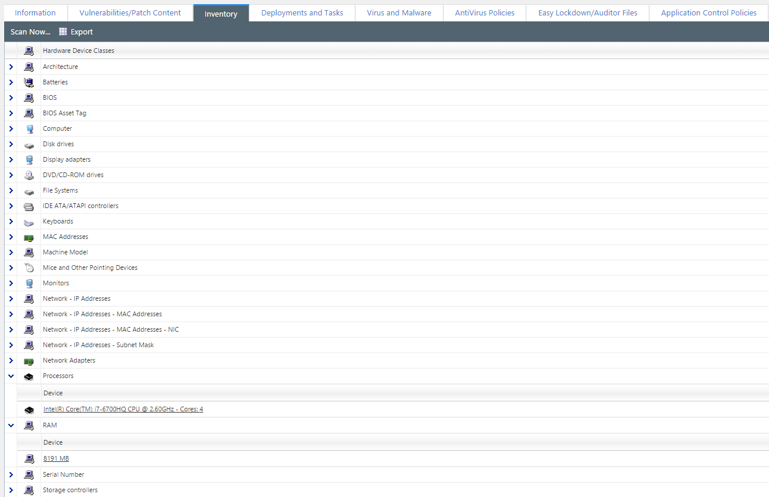Click the grid icon next to Export
769x497 pixels.
[x=62, y=32]
